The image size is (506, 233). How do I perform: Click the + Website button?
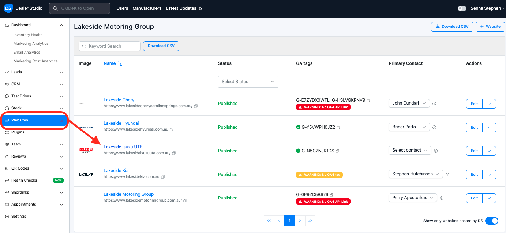point(490,27)
